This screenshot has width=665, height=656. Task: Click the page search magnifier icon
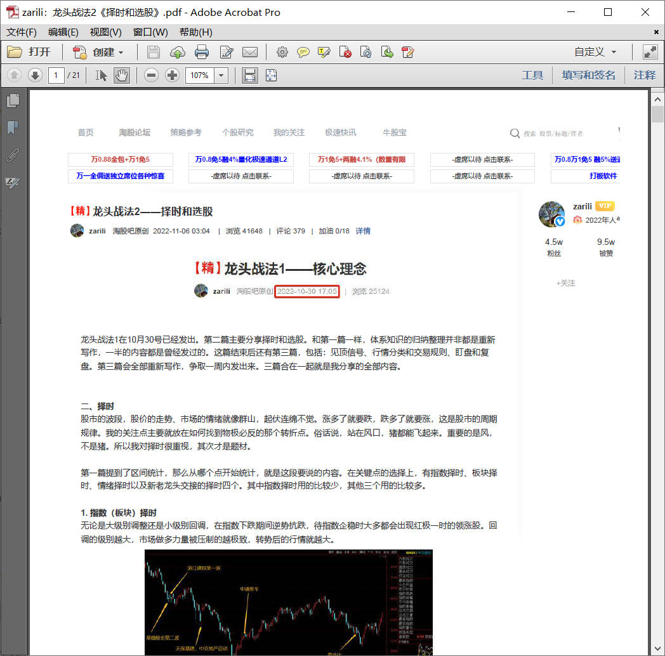point(515,133)
